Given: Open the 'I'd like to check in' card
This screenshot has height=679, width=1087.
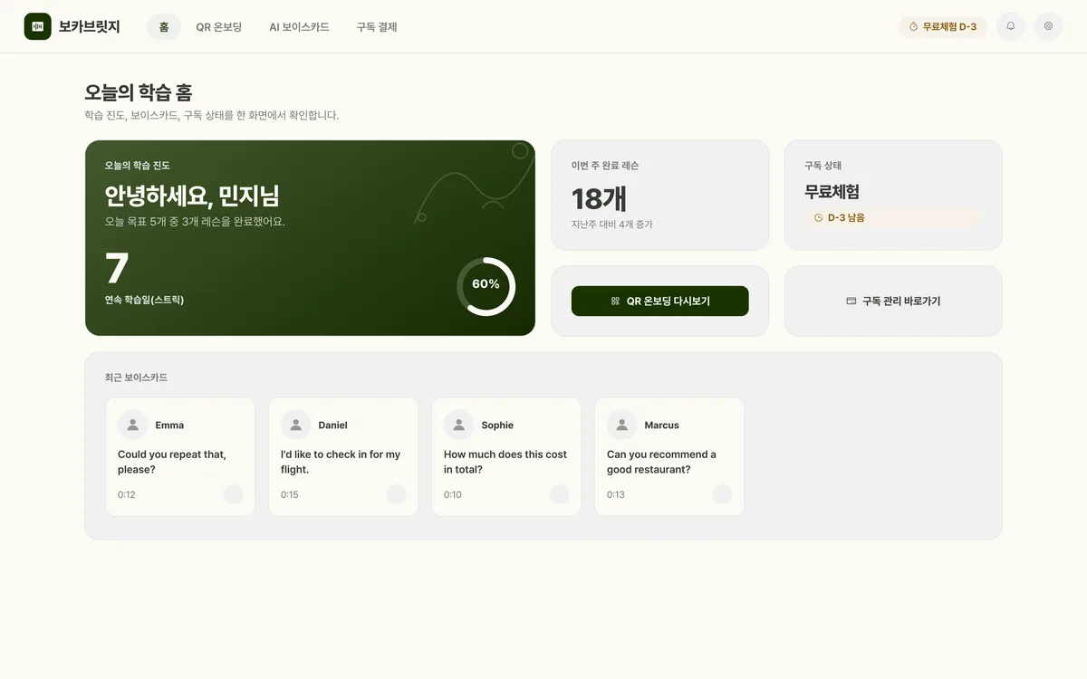Looking at the screenshot, I should tap(343, 456).
